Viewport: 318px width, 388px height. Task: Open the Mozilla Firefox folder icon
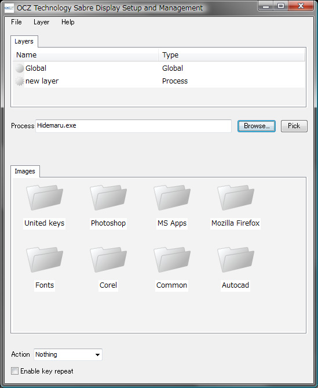(236, 198)
